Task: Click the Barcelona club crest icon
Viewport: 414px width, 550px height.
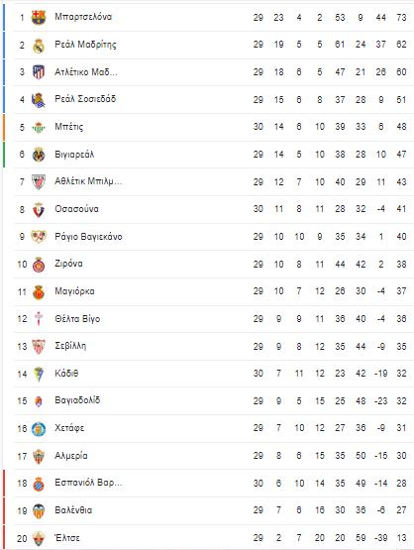Action: (39, 17)
